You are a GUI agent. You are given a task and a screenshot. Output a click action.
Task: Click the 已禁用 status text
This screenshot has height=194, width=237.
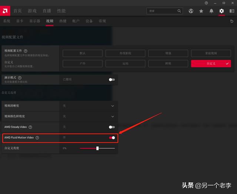coord(67,80)
